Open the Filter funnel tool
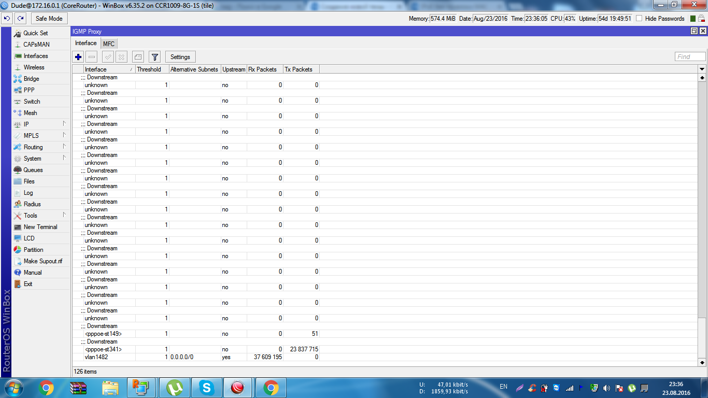708x398 pixels. tap(154, 57)
